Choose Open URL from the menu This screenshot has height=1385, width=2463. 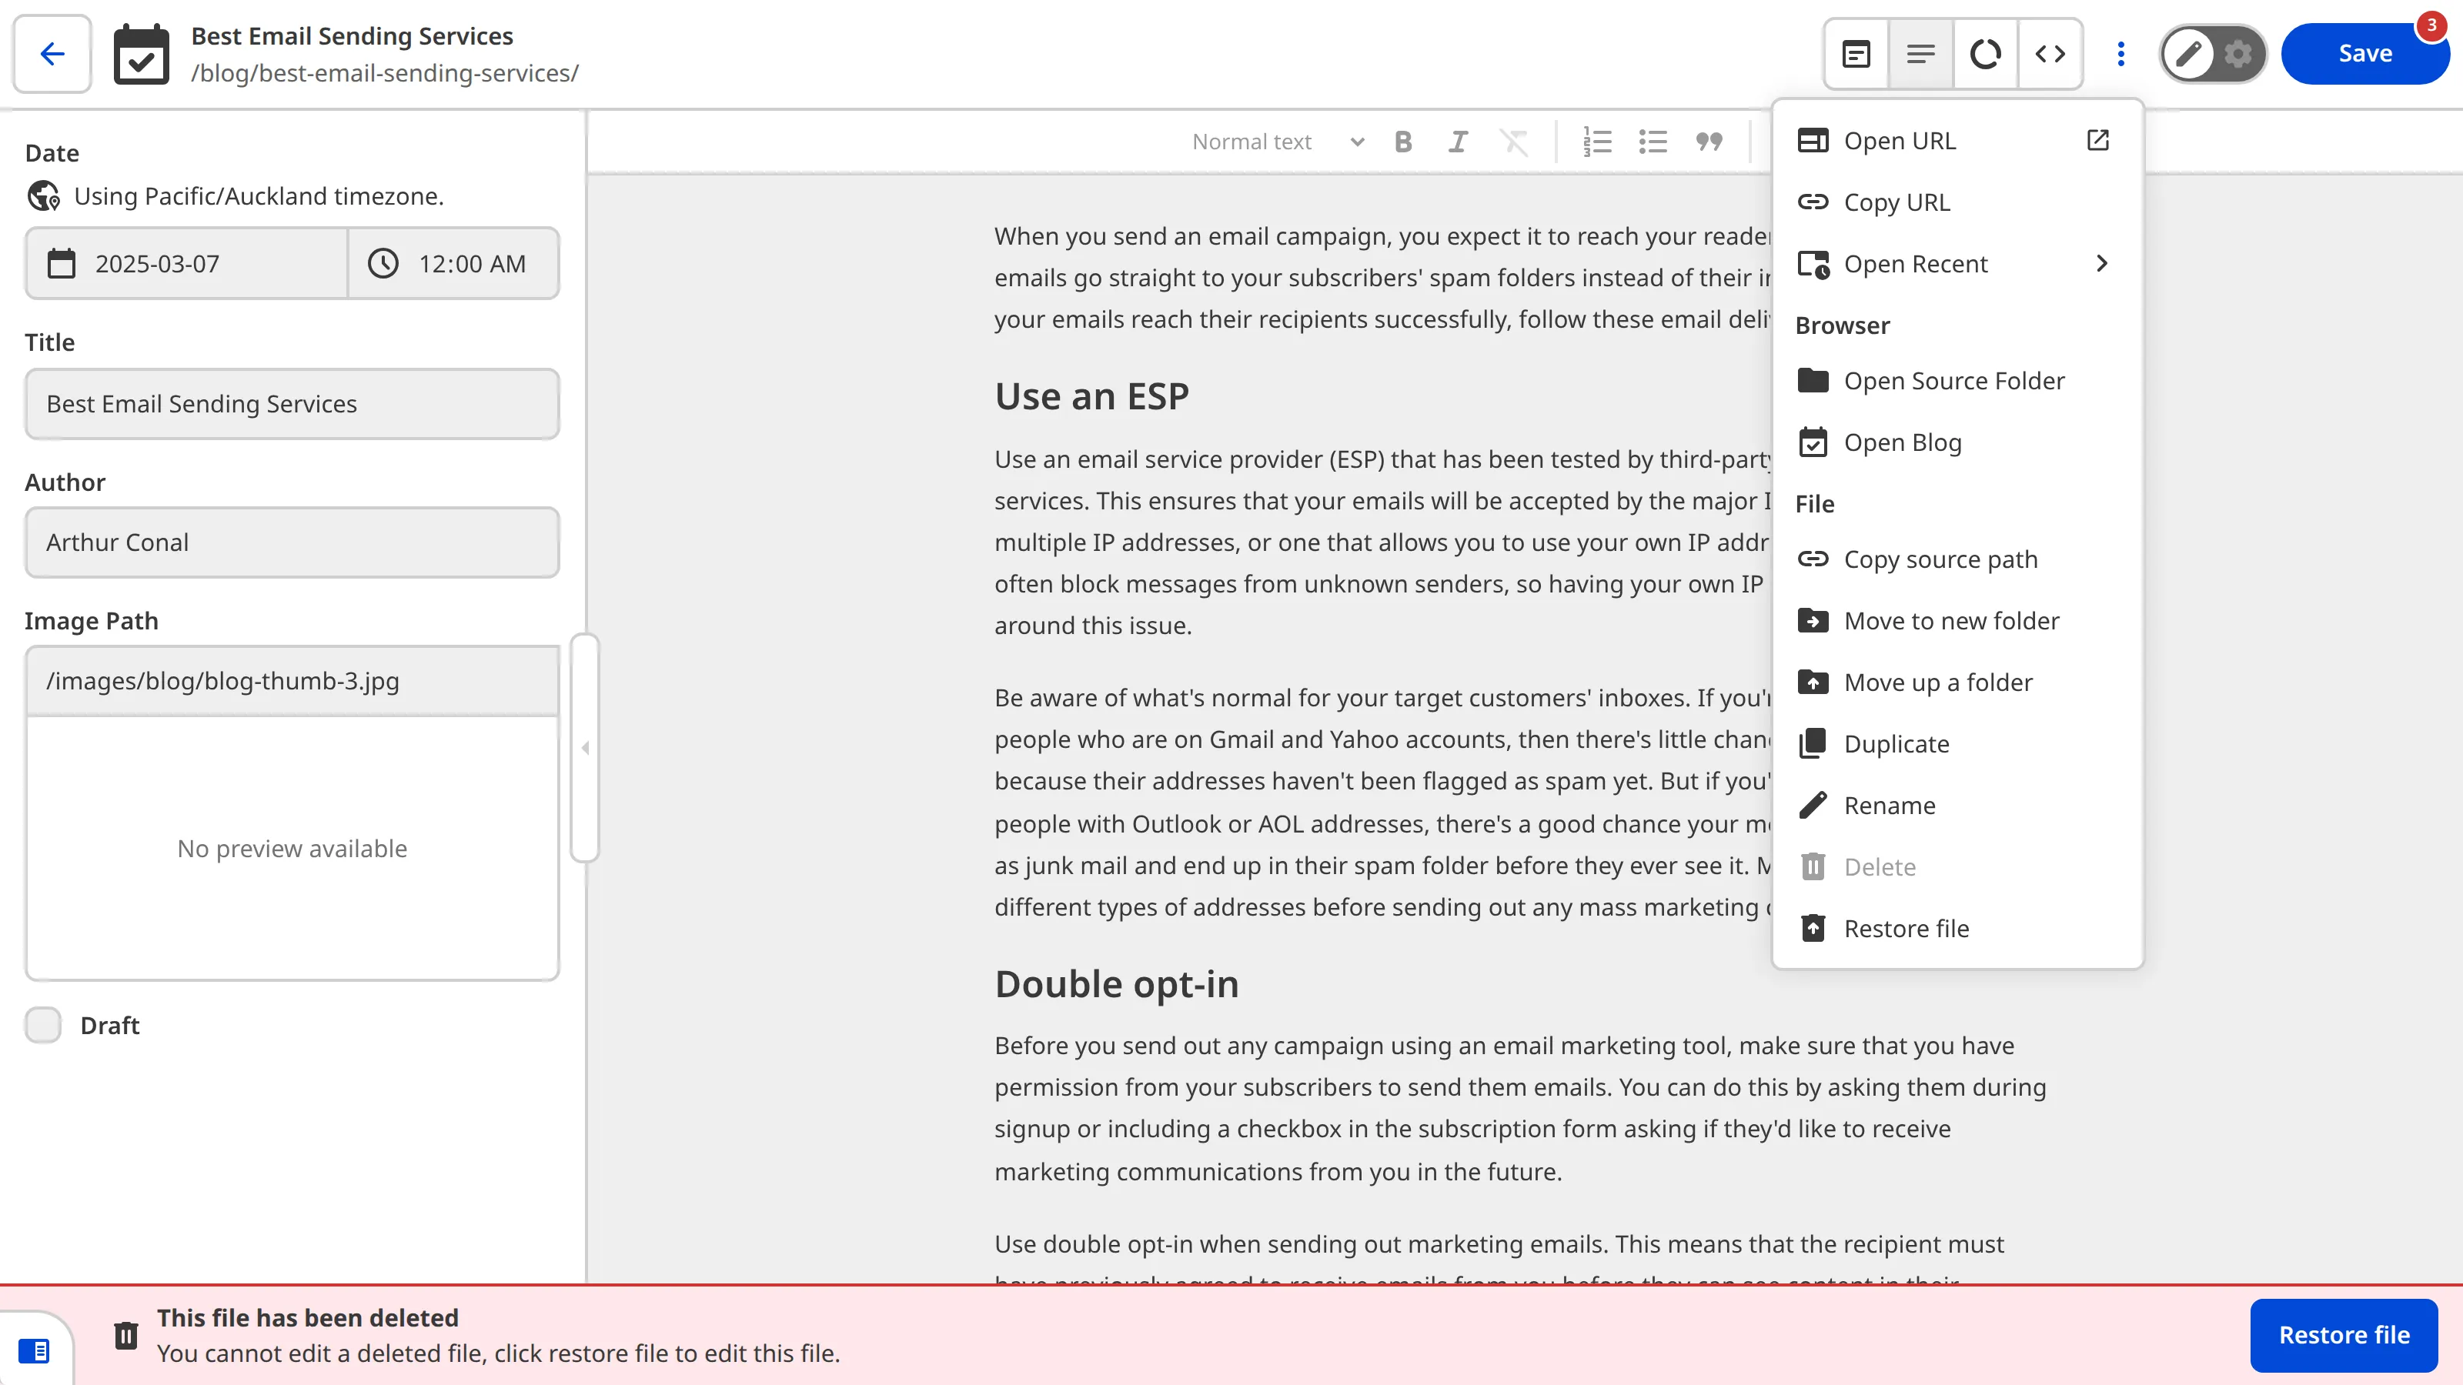click(1957, 141)
